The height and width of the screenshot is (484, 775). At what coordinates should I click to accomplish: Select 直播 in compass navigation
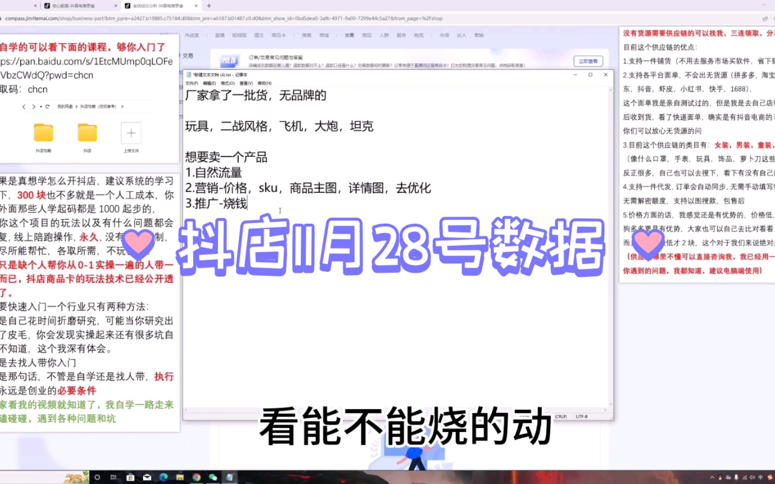[x=220, y=35]
